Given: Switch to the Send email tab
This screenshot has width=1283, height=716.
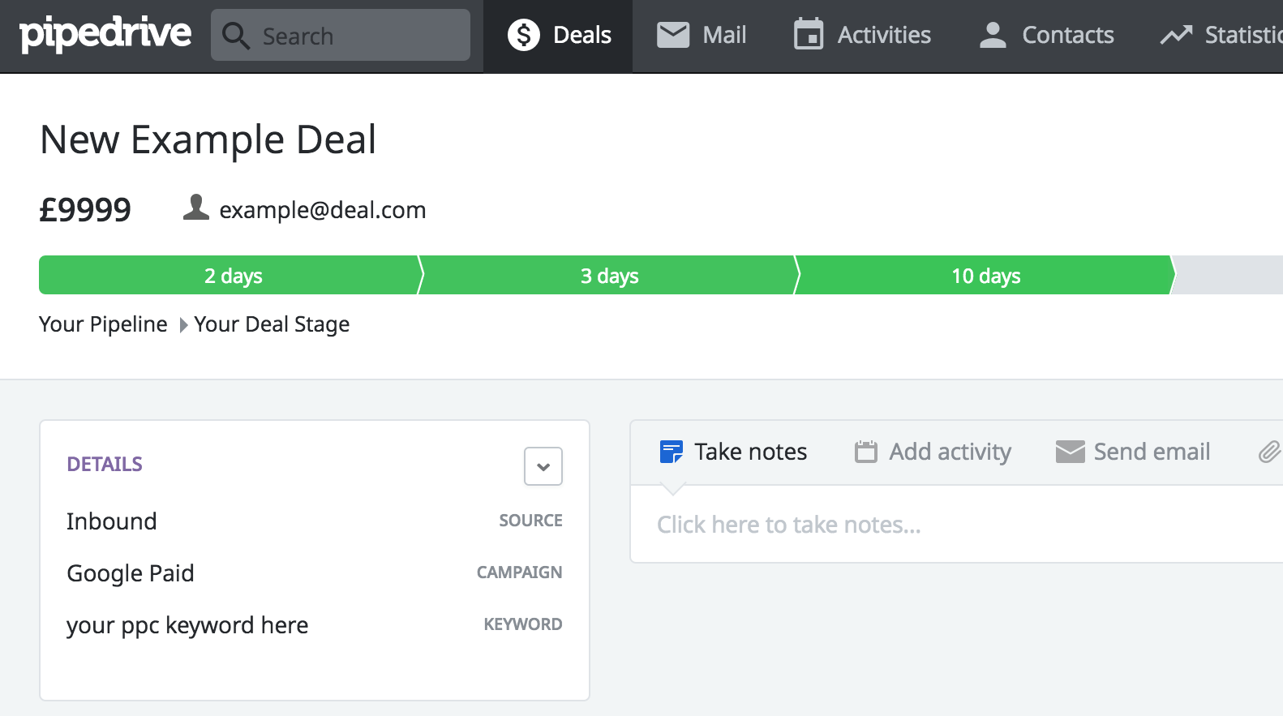Looking at the screenshot, I should coord(1133,452).
